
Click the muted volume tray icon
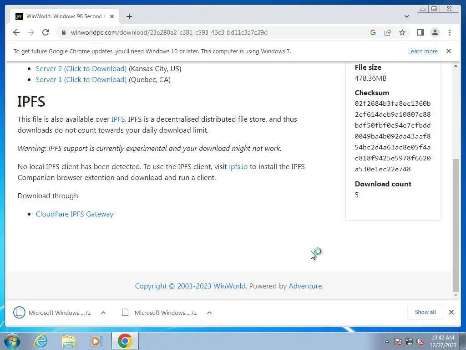[420, 341]
